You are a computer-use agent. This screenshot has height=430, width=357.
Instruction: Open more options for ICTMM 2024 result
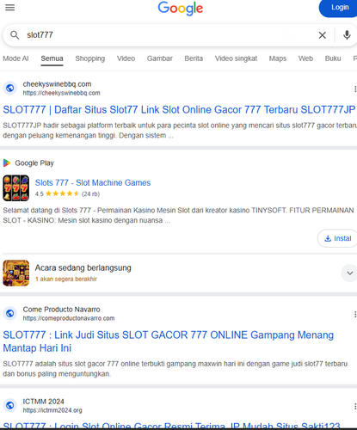[x=355, y=407]
